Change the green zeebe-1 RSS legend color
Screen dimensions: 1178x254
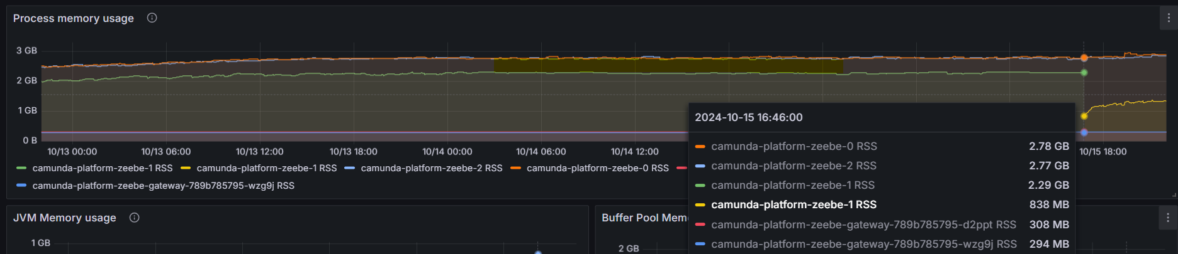pos(21,168)
